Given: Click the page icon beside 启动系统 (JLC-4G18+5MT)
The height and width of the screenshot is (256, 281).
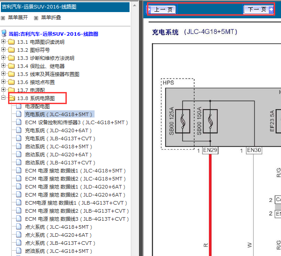Looking at the screenshot, I should click(19, 146).
